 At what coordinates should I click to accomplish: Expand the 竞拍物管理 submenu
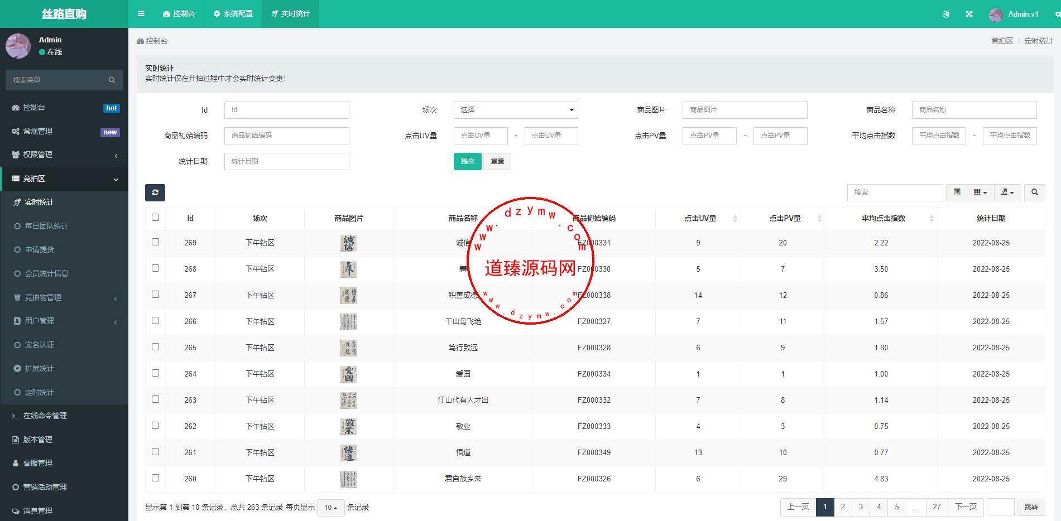(64, 297)
